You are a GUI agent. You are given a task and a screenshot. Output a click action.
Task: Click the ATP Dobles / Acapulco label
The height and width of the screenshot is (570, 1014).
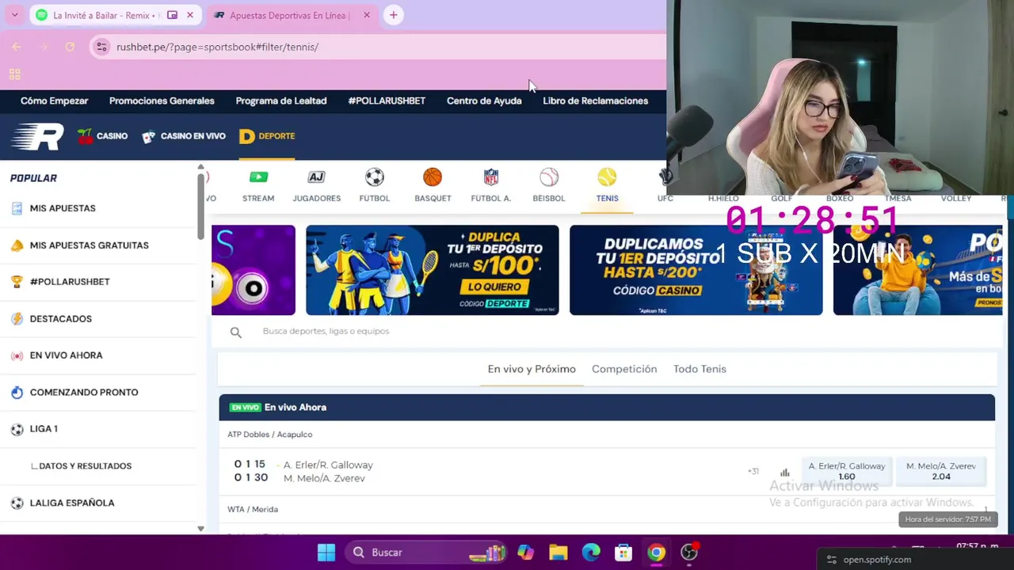click(x=270, y=435)
